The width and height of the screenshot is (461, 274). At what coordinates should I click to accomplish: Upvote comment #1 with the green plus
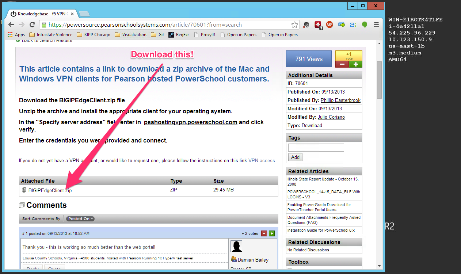tap(272, 233)
